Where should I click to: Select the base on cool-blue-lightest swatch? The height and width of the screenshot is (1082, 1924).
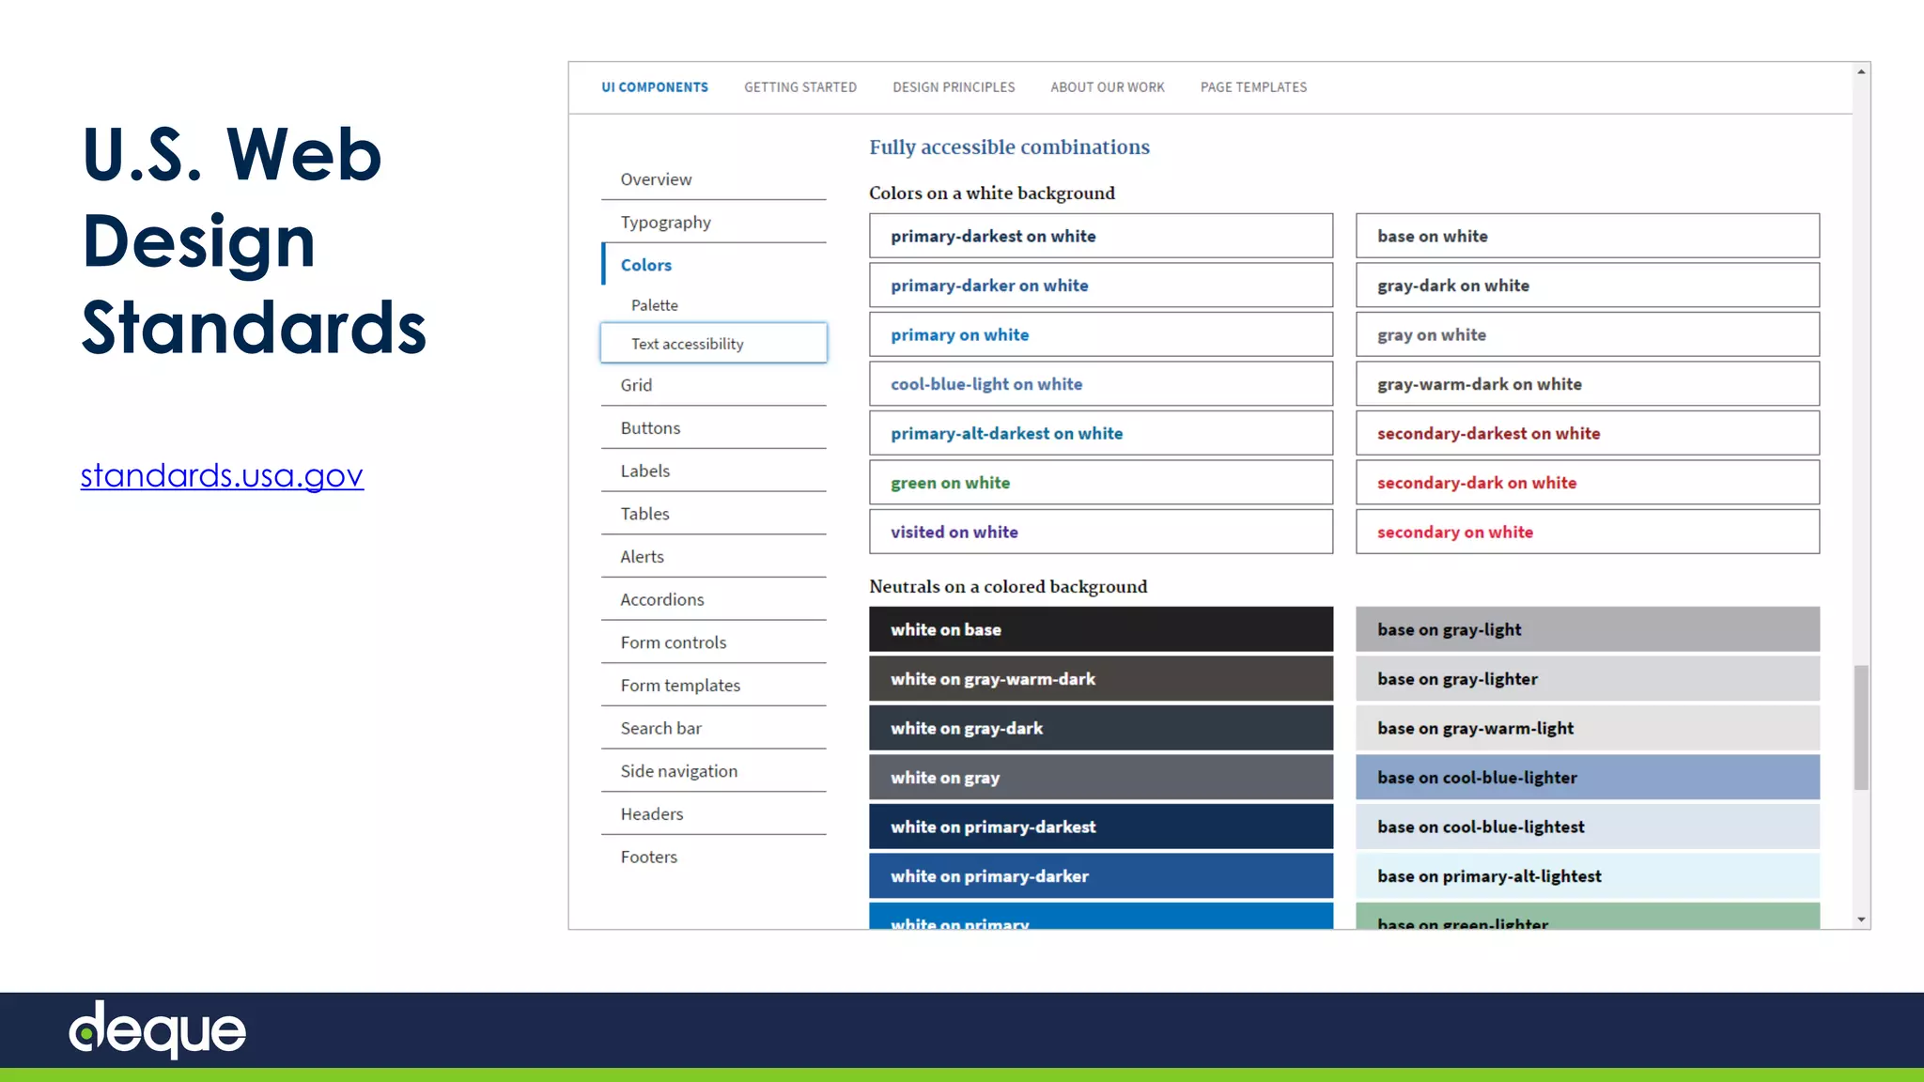click(1588, 827)
